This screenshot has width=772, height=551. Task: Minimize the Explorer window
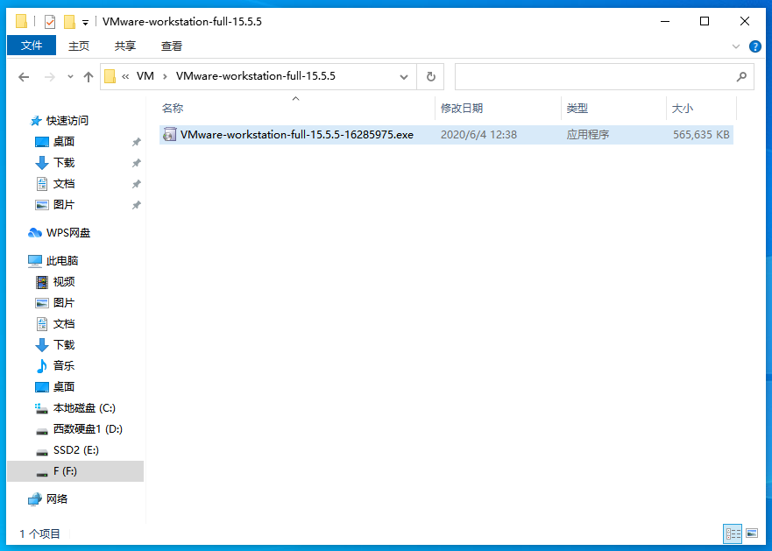665,21
